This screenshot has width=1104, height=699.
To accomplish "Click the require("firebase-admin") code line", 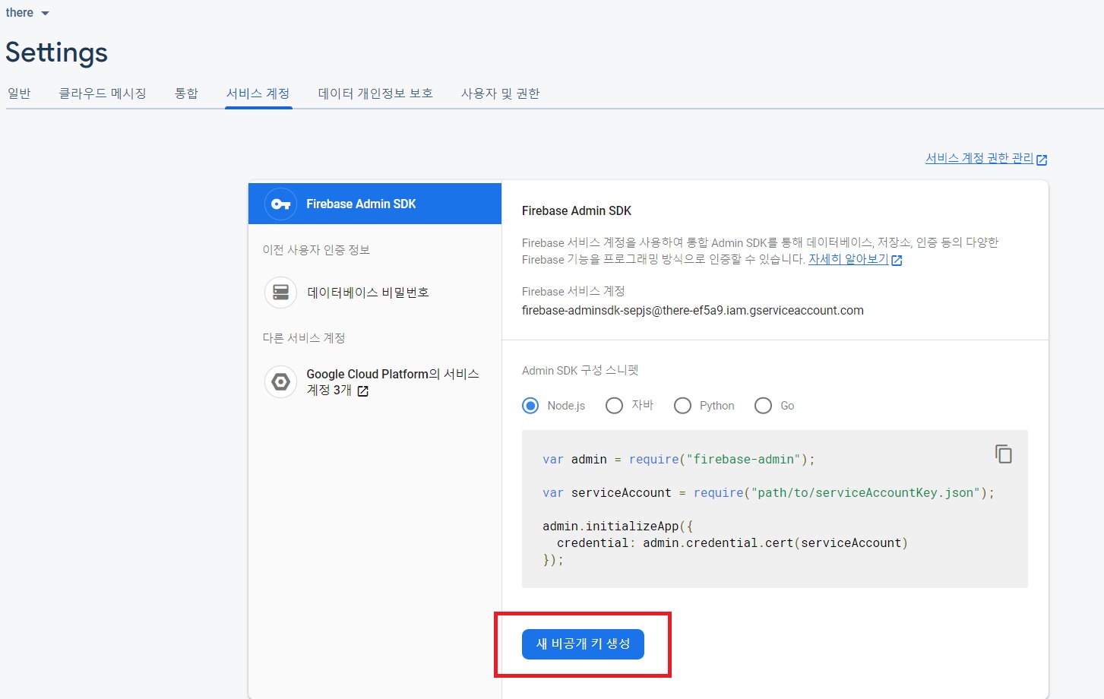I will point(679,459).
